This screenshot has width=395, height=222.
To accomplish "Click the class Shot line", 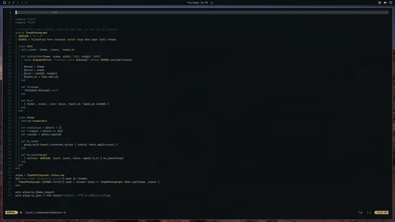I will tap(25, 46).
